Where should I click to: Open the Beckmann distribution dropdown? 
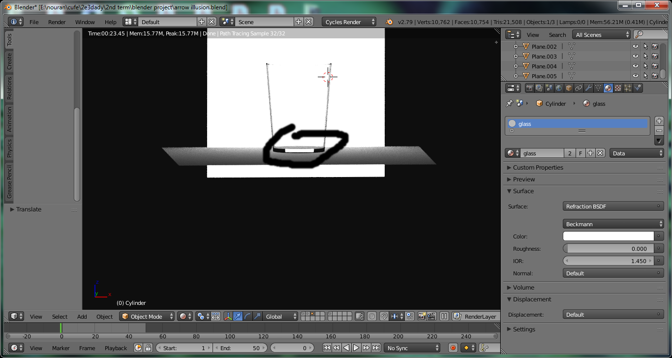coord(613,224)
